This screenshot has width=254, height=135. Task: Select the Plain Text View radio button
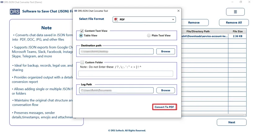149,36
